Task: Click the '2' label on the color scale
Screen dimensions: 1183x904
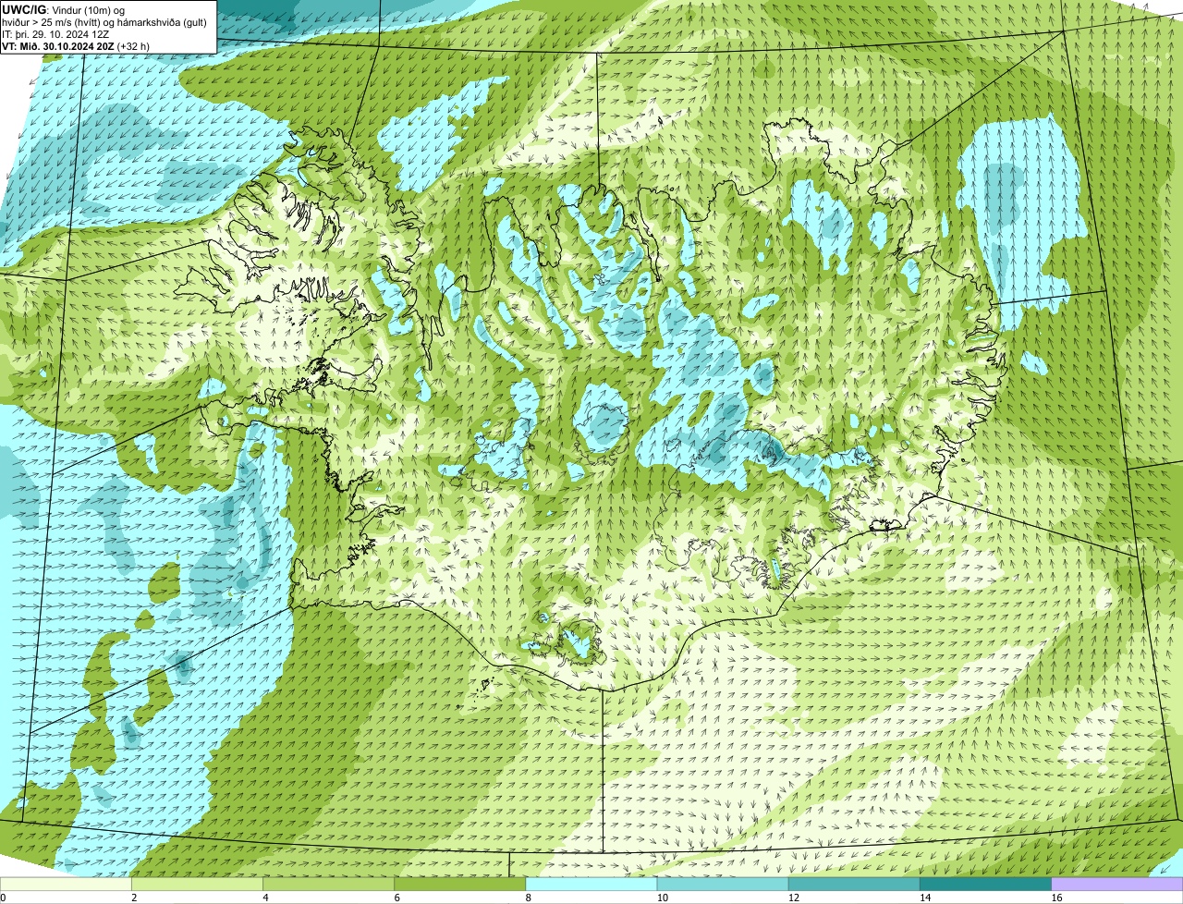Action: click(134, 898)
